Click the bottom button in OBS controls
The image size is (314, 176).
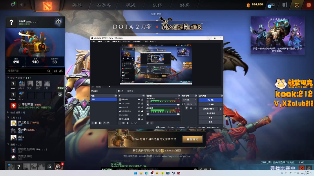click(x=210, y=122)
